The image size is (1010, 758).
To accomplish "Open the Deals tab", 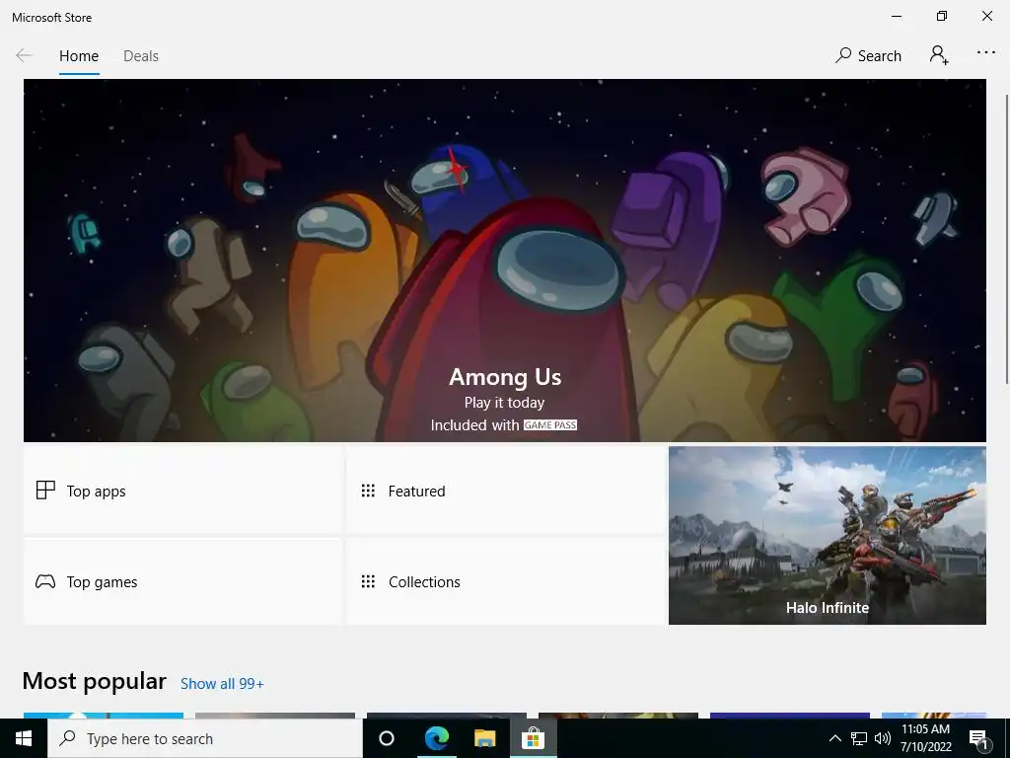I will tap(140, 56).
